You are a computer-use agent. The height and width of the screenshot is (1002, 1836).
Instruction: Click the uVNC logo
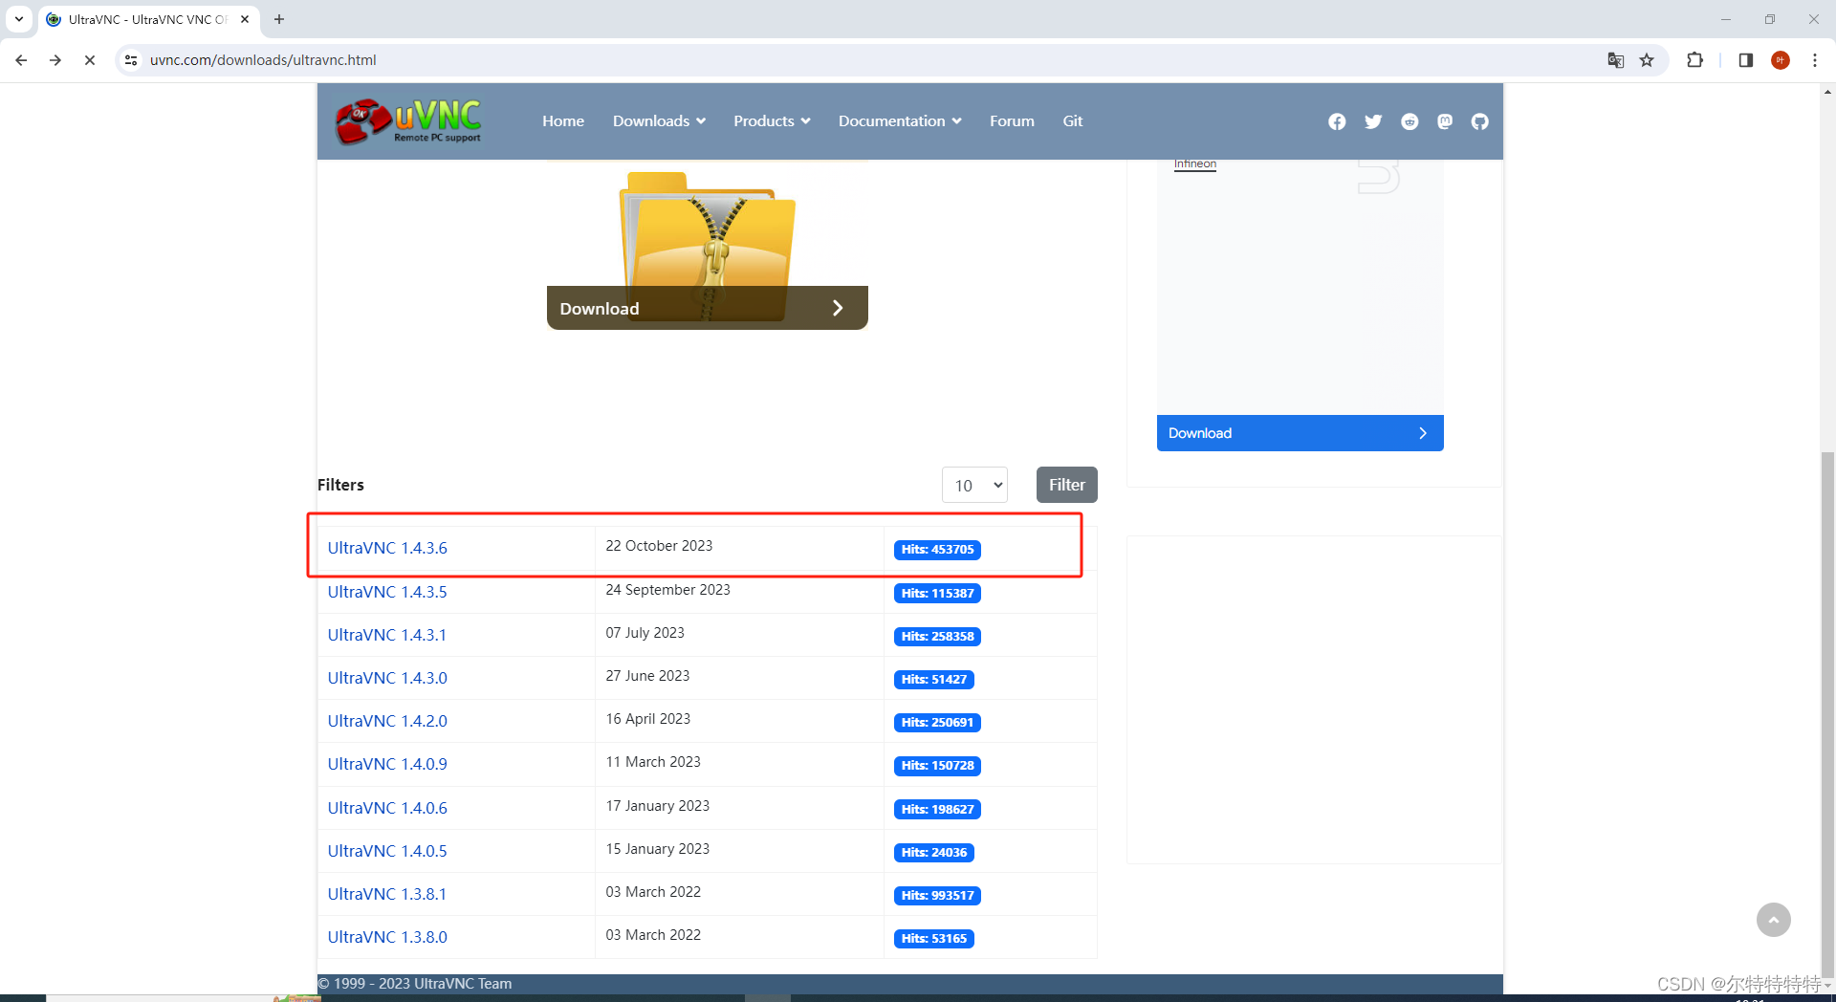(406, 120)
